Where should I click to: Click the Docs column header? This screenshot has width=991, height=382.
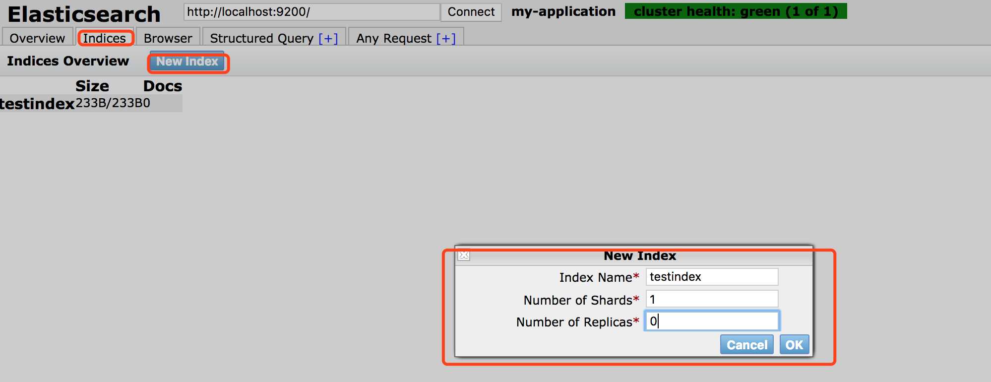coord(163,86)
